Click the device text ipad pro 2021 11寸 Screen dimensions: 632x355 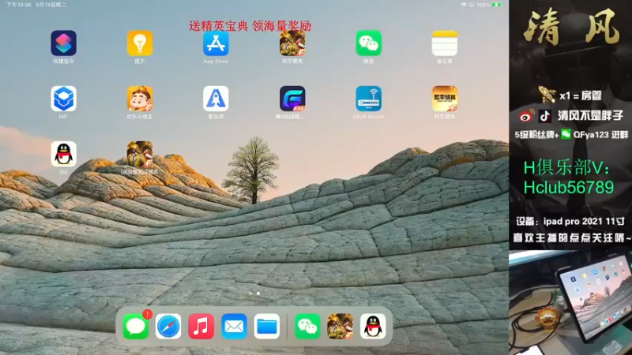tap(584, 222)
